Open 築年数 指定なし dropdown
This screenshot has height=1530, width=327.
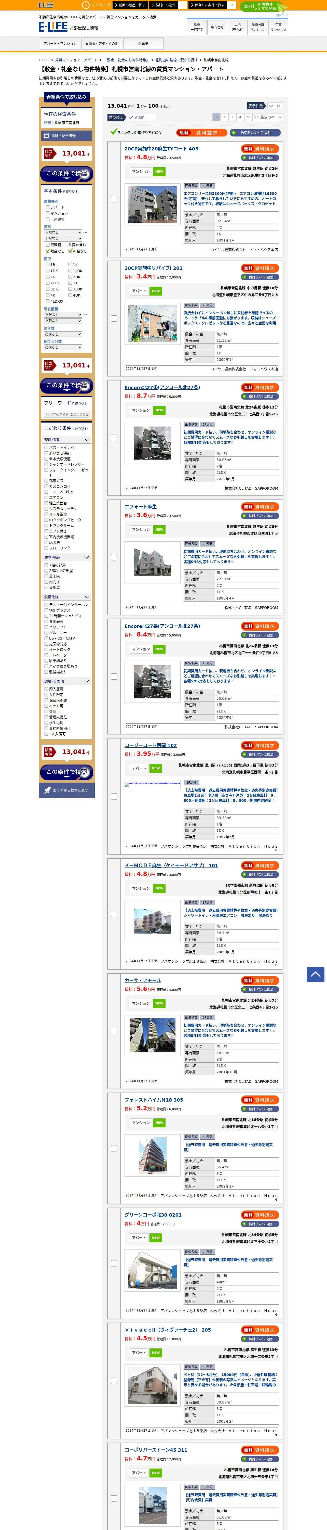(63, 334)
